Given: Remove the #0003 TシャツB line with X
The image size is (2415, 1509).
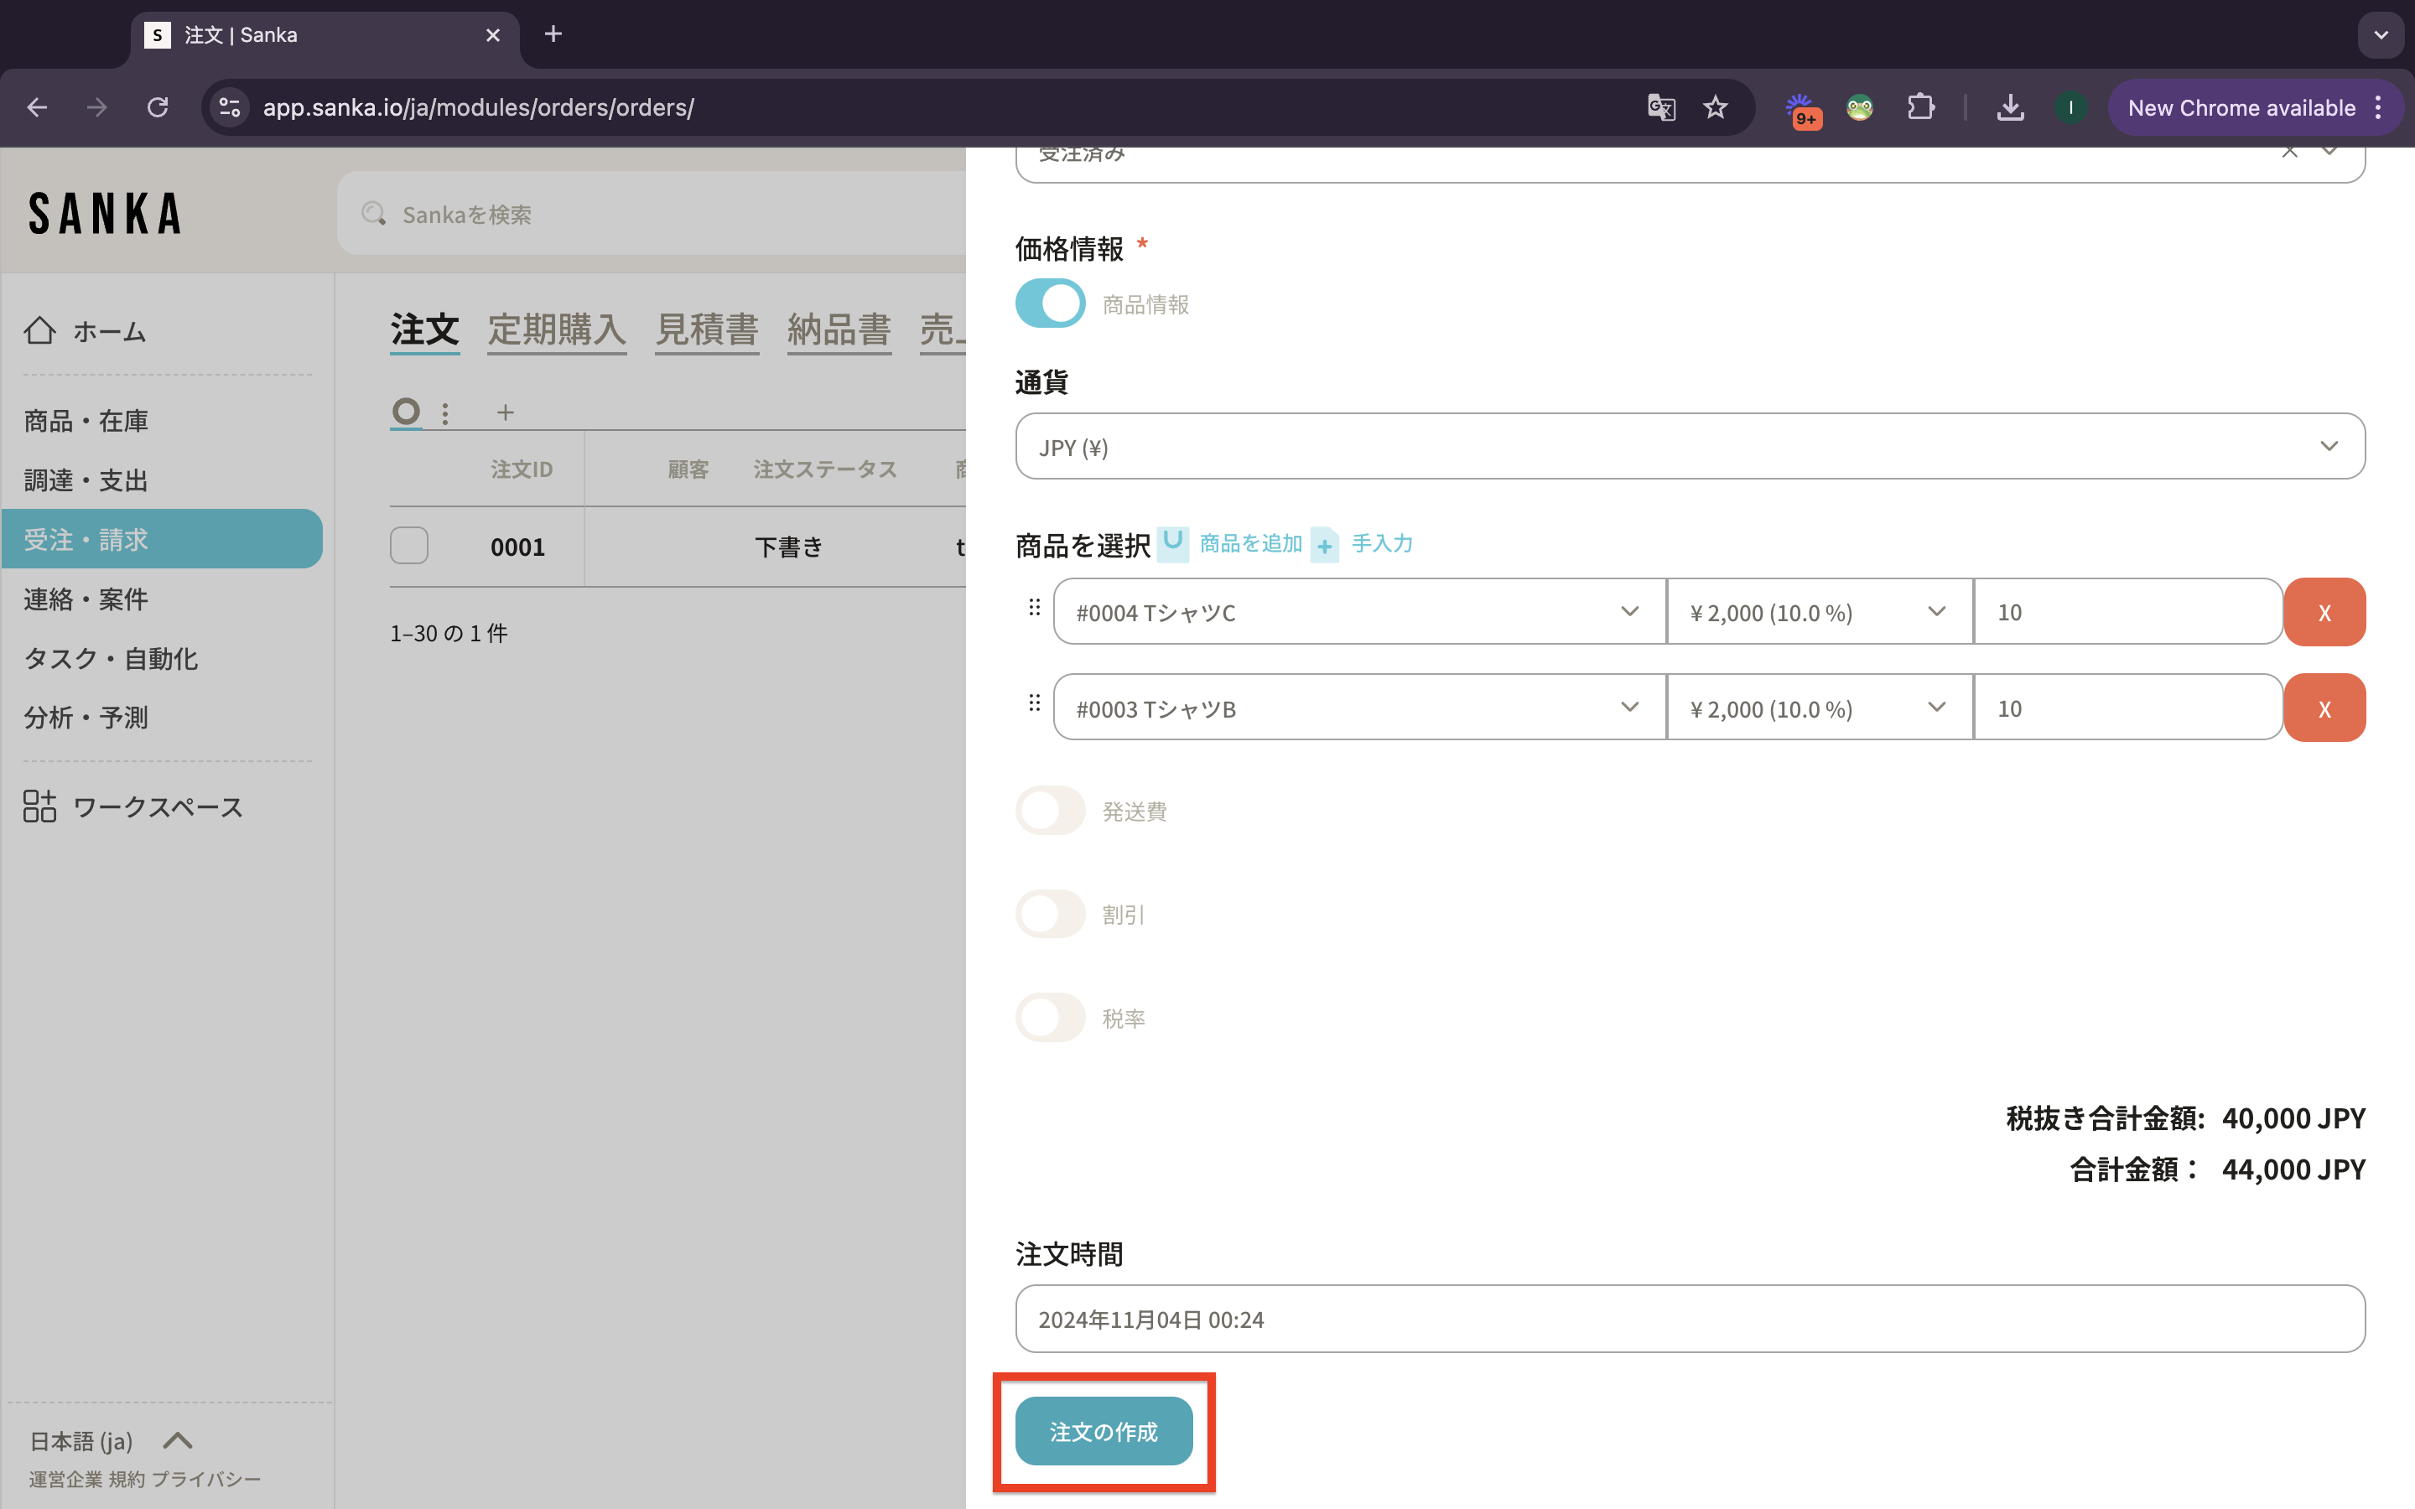Looking at the screenshot, I should click(x=2324, y=708).
